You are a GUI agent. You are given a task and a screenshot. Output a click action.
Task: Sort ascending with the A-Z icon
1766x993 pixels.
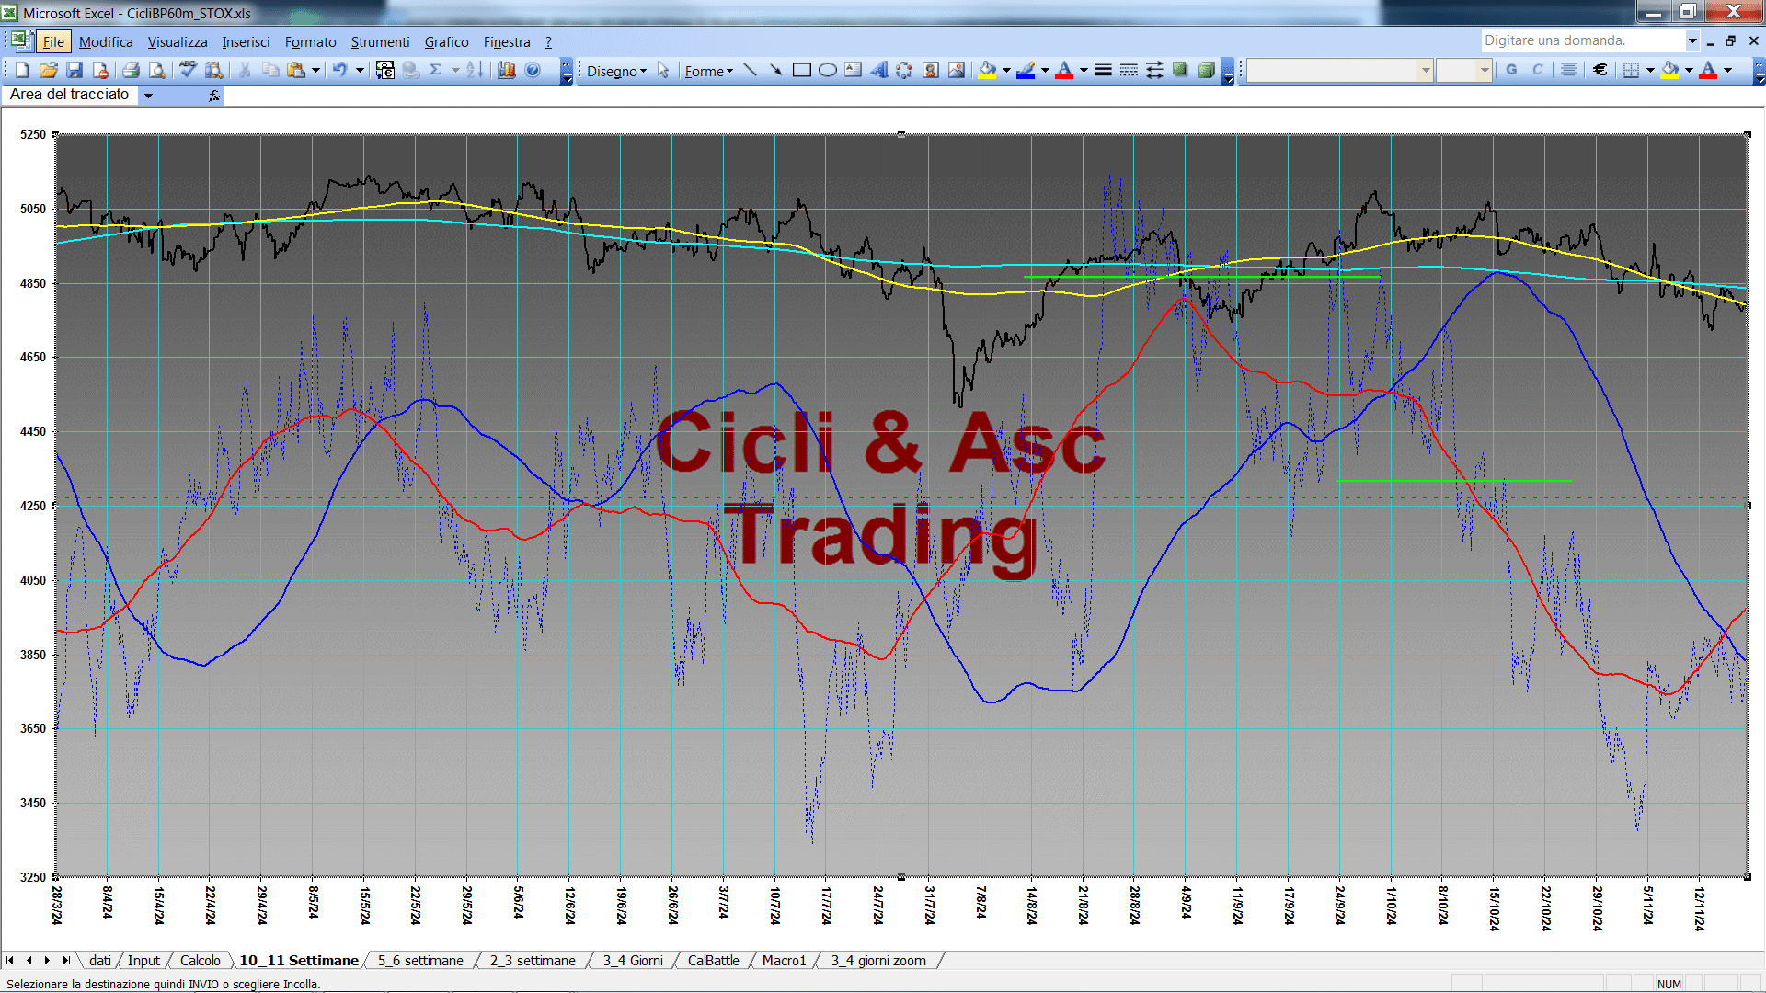[x=475, y=70]
